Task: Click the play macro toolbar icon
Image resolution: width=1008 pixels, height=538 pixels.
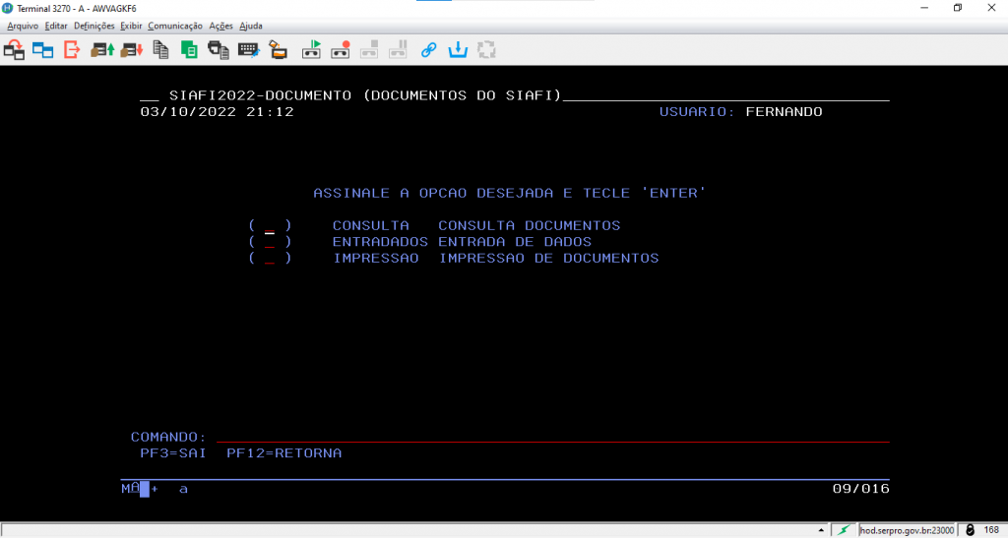Action: tap(311, 49)
